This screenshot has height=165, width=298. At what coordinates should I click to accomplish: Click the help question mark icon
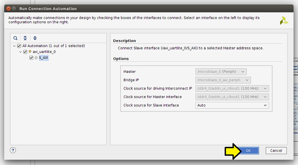[x=13, y=150]
